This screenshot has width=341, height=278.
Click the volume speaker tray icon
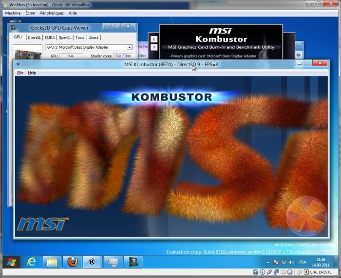click(291, 262)
